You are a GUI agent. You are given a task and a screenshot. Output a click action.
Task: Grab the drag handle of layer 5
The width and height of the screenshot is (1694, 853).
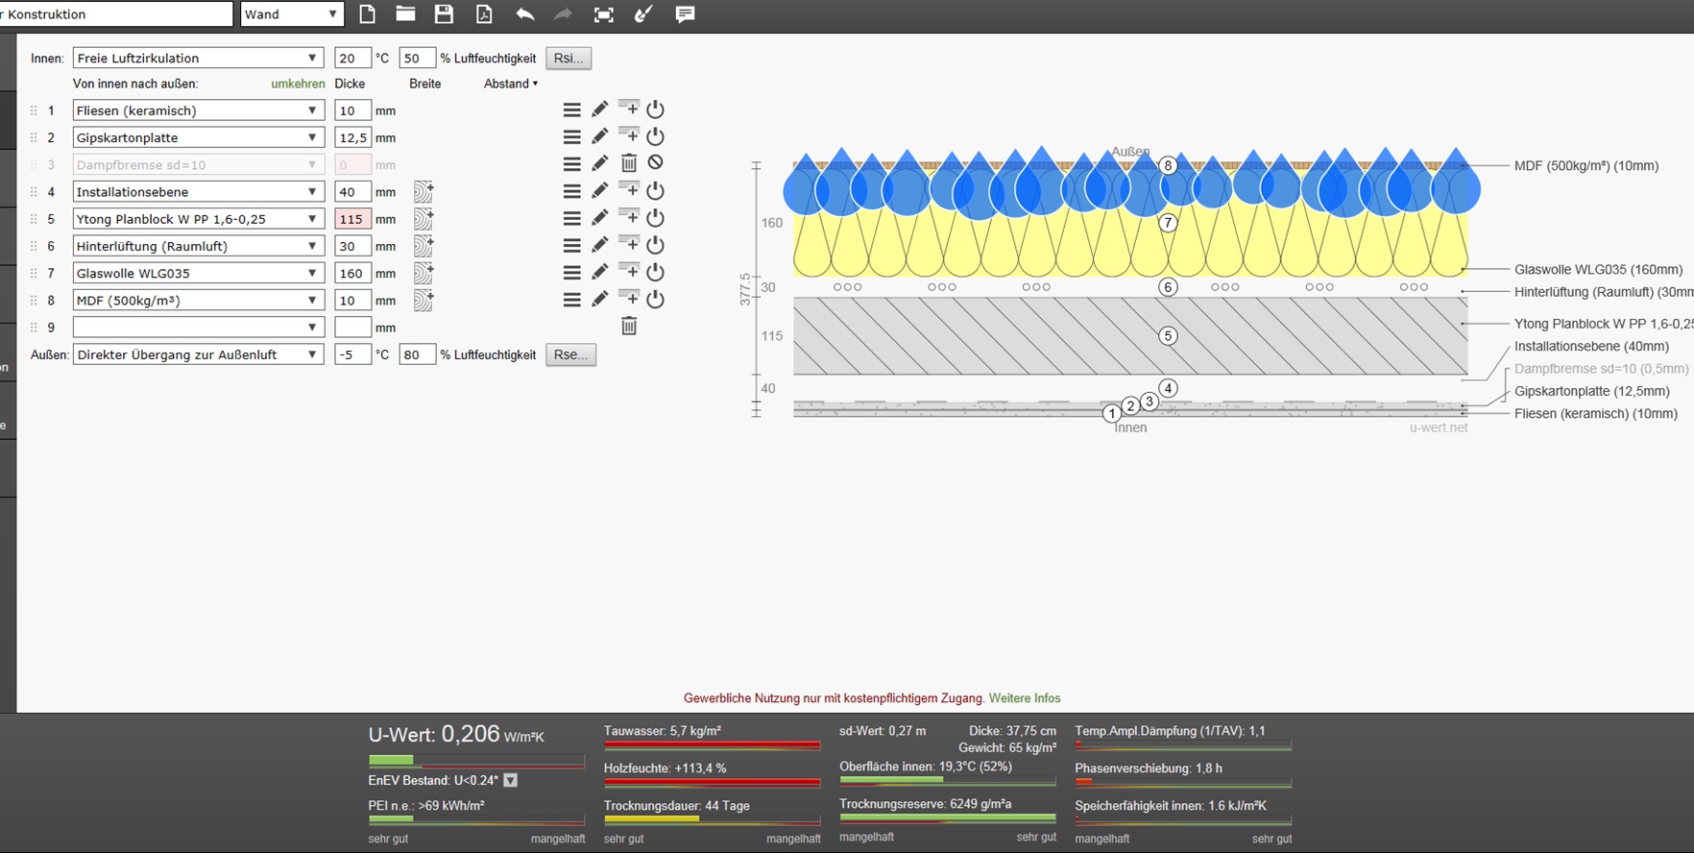34,219
